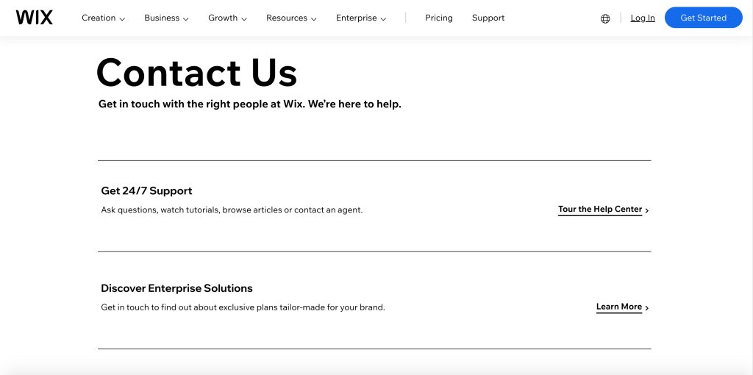Open the Resources dropdown menu
The height and width of the screenshot is (375, 753).
point(291,18)
